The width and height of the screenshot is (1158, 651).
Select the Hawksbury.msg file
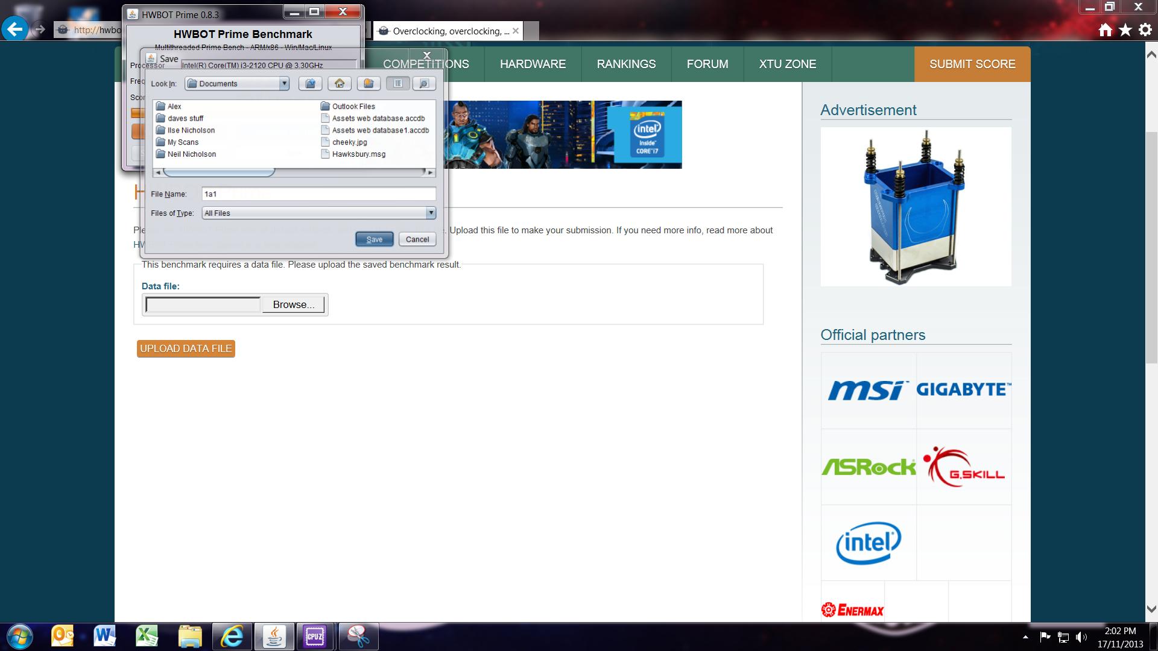tap(353, 154)
